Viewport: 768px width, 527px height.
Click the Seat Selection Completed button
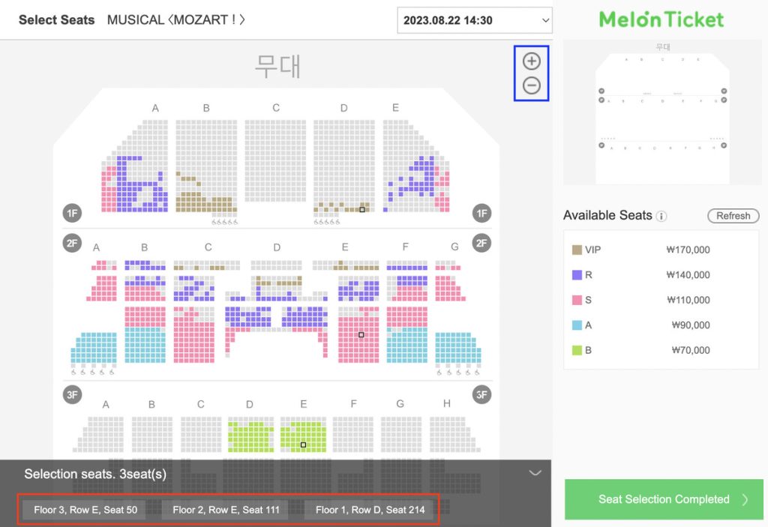(662, 499)
